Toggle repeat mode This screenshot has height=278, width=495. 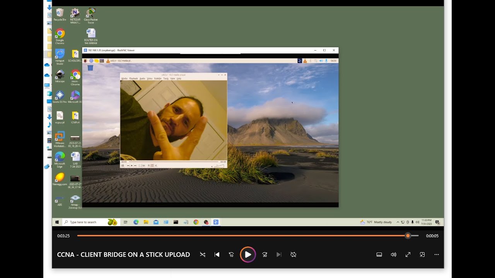[294, 254]
